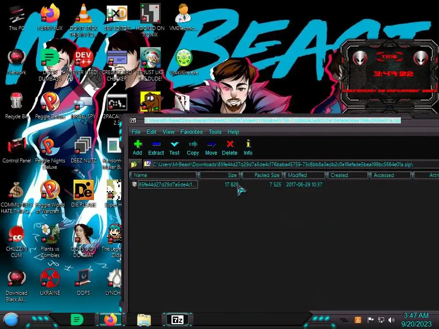Select the BE JUST LIKE THE DUDE! icon
Image resolution: width=439 pixels, height=329 pixels.
coord(150,65)
